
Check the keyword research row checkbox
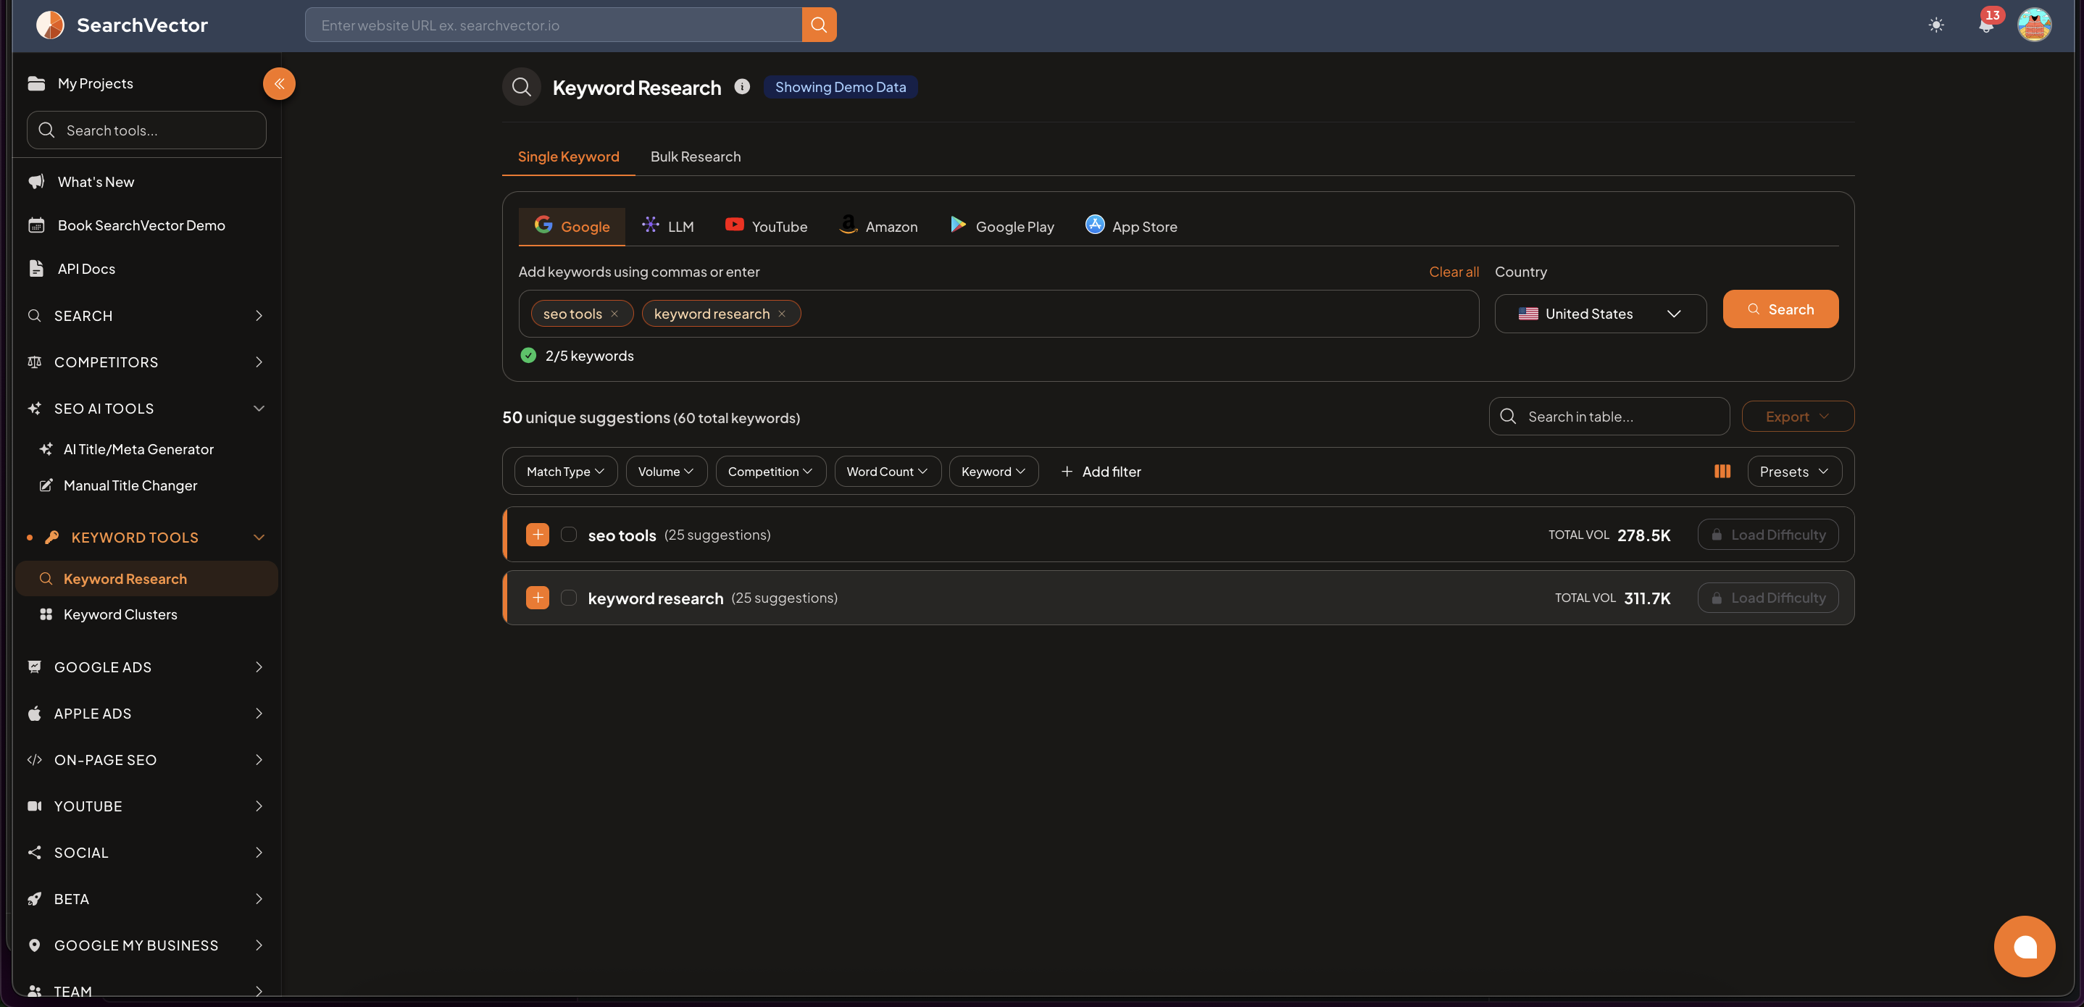point(569,598)
